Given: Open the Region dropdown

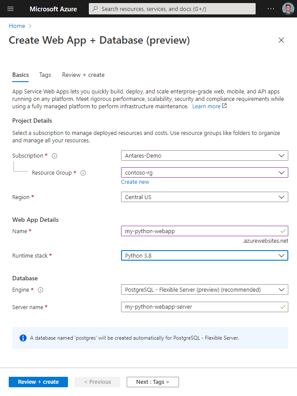Looking at the screenshot, I should click(205, 197).
